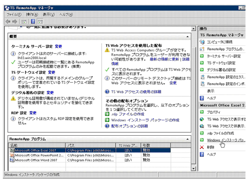Image resolution: width=246 pixels, height=181 pixels.
Task: Click the Back arrow toolbar icon
Action: click(x=8, y=22)
